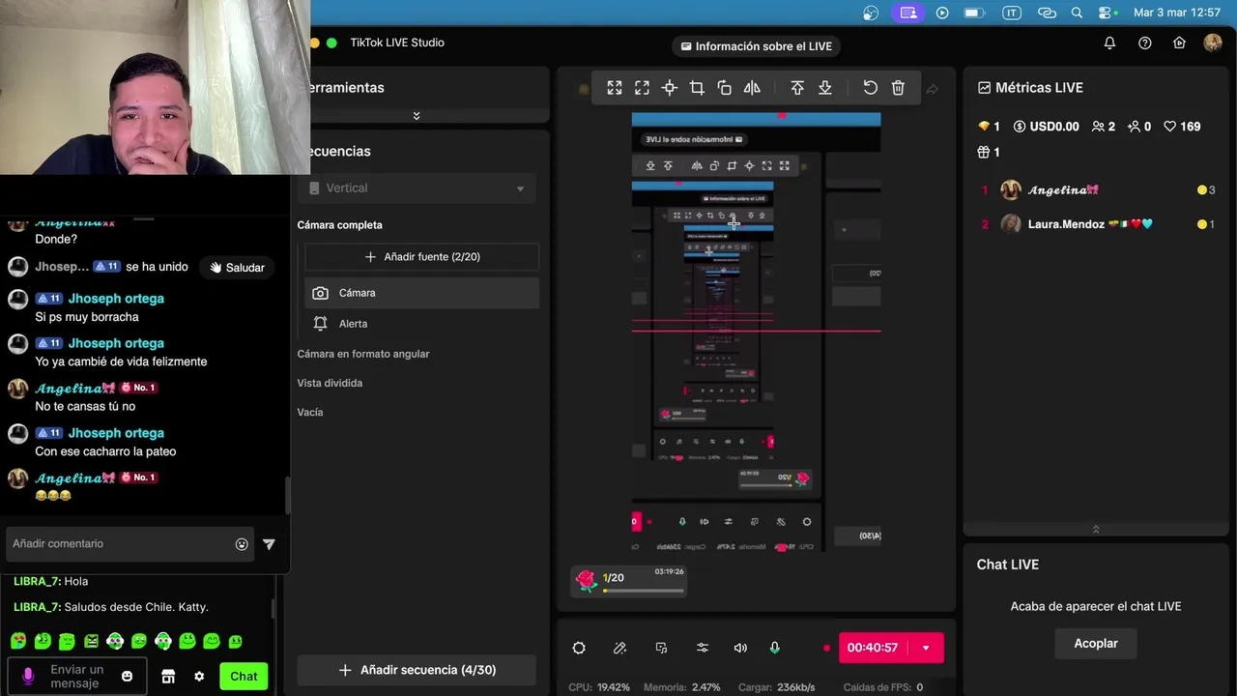Click the Acoplar button in Chat LIVE
Image resolution: width=1237 pixels, height=696 pixels.
coord(1096,643)
